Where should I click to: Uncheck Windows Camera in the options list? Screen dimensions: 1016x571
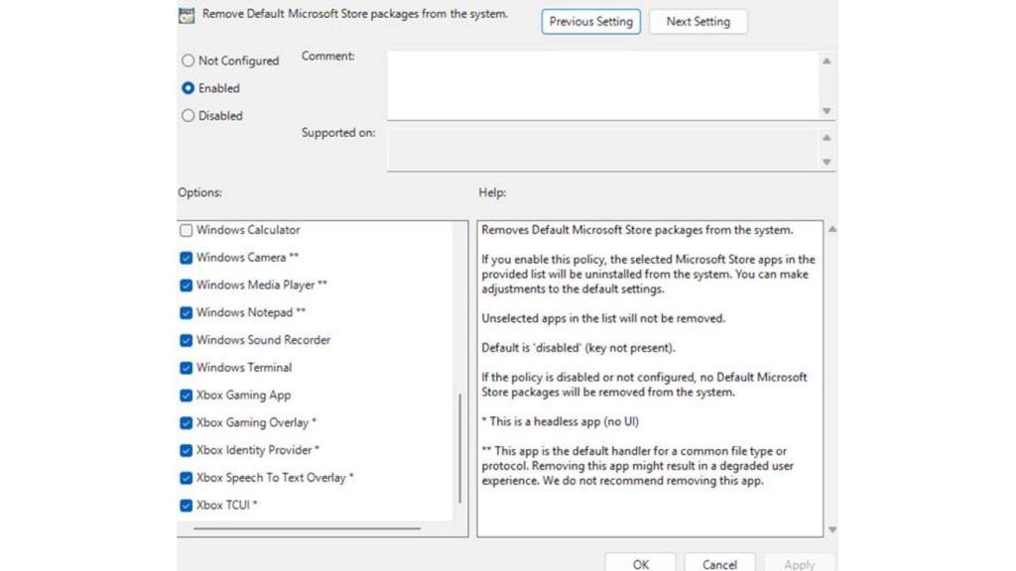pyautogui.click(x=185, y=257)
